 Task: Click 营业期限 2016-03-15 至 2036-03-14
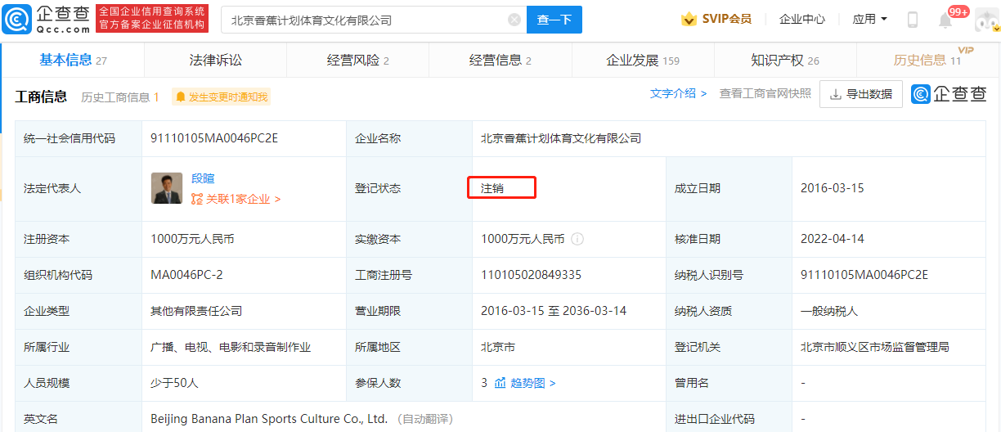click(x=554, y=311)
